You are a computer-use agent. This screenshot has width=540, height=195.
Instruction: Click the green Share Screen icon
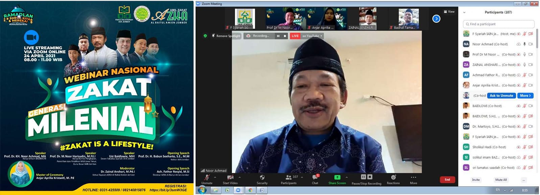pos(337,177)
